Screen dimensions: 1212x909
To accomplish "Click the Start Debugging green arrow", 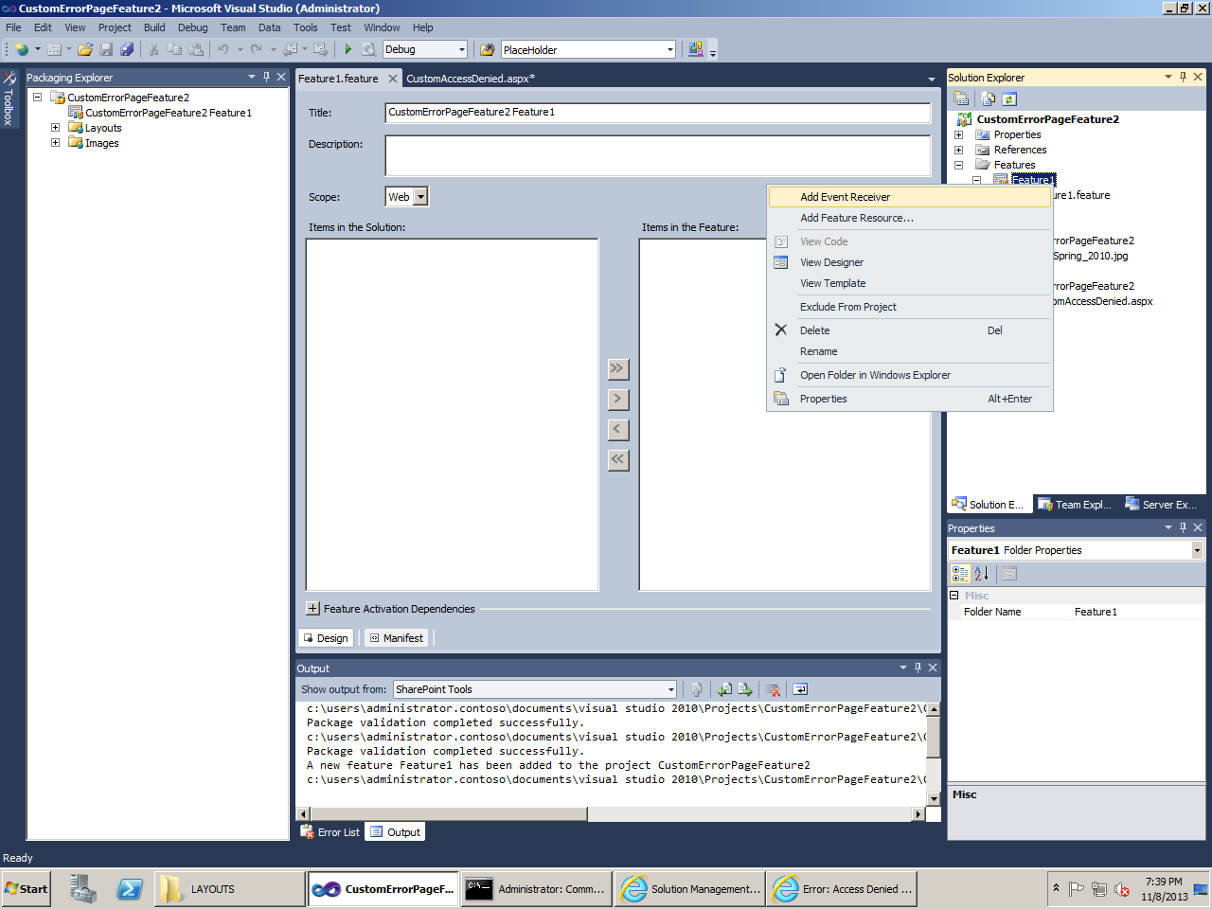I will (x=348, y=49).
